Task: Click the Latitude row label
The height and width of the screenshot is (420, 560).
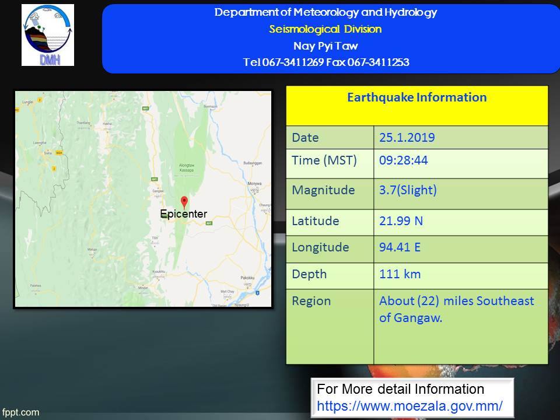Action: (316, 221)
